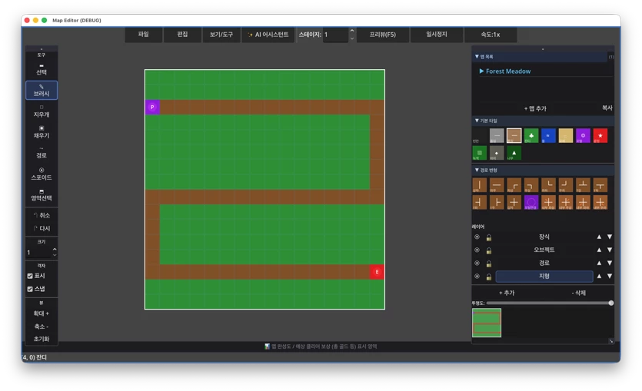The width and height of the screenshot is (642, 391).
Task: Select the 채우기 fill tool
Action: [42, 131]
